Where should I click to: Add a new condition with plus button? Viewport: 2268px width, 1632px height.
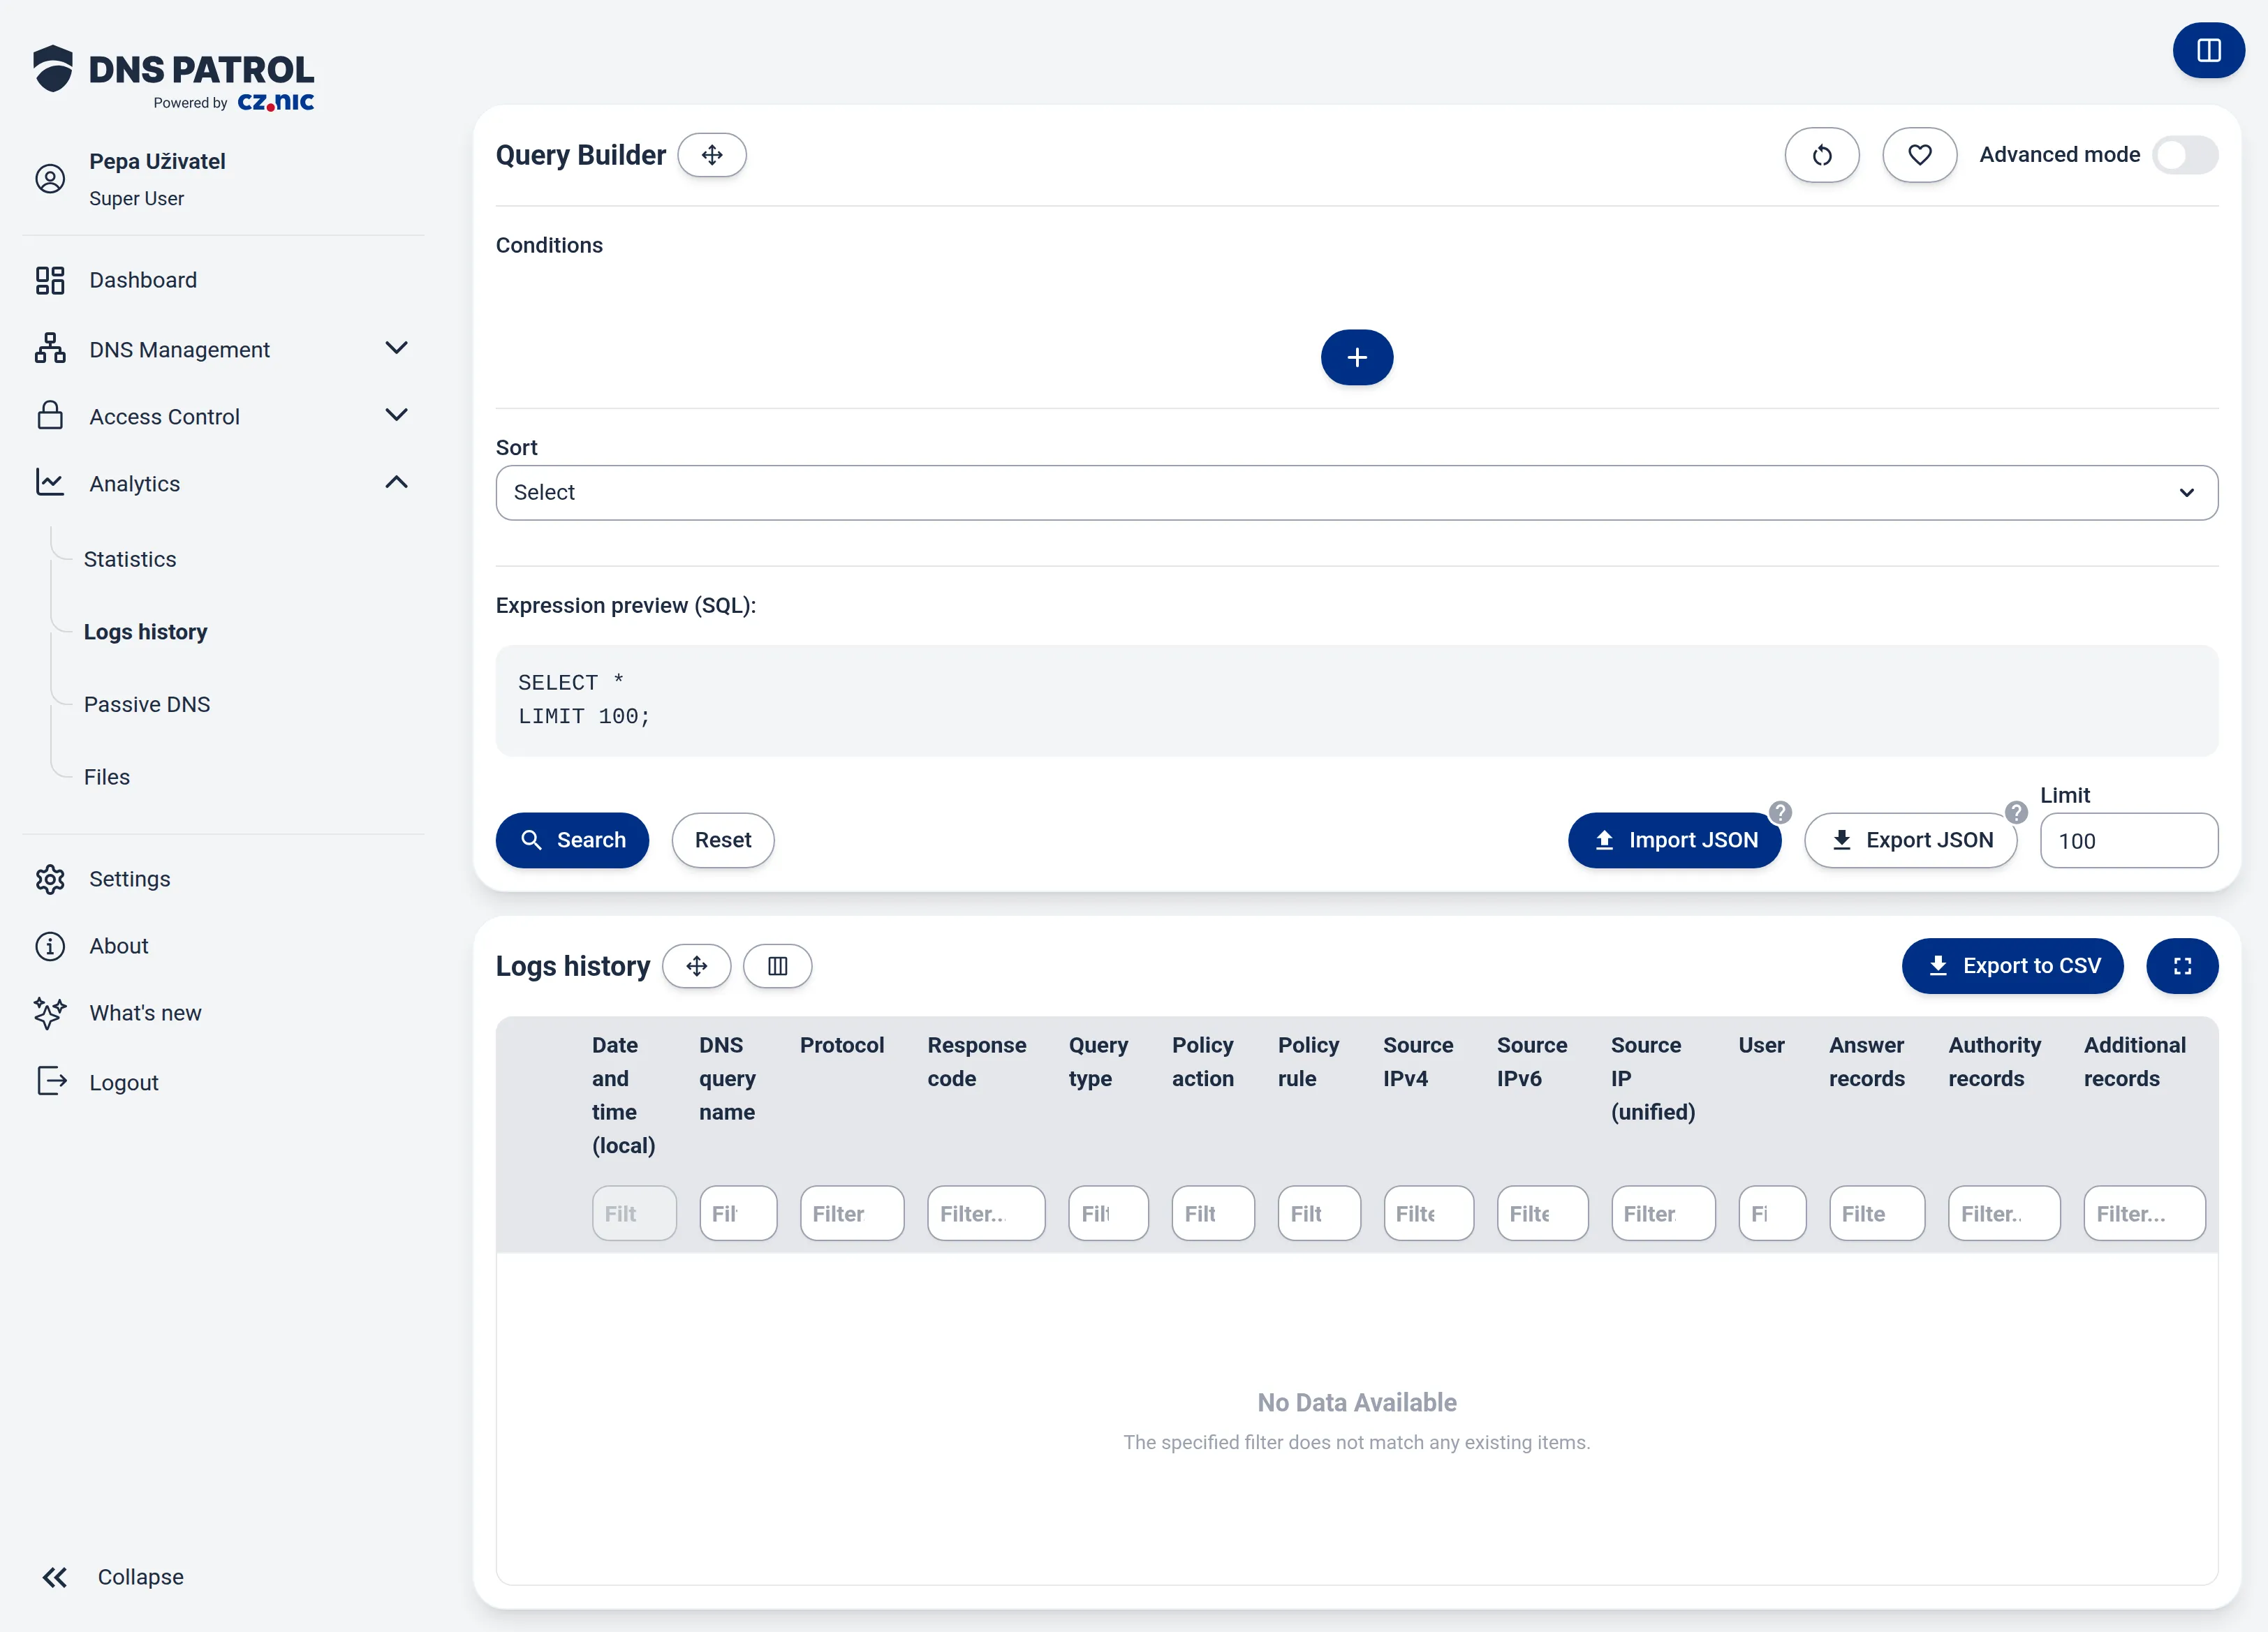coord(1357,357)
